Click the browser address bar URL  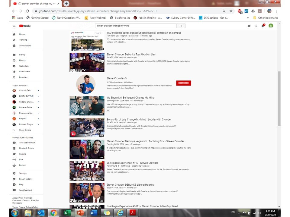pyautogui.click(x=98, y=11)
